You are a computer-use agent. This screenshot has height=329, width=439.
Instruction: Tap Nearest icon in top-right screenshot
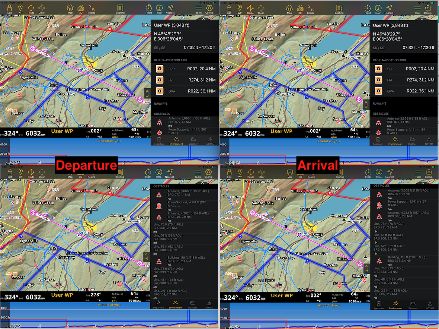tap(389, 8)
